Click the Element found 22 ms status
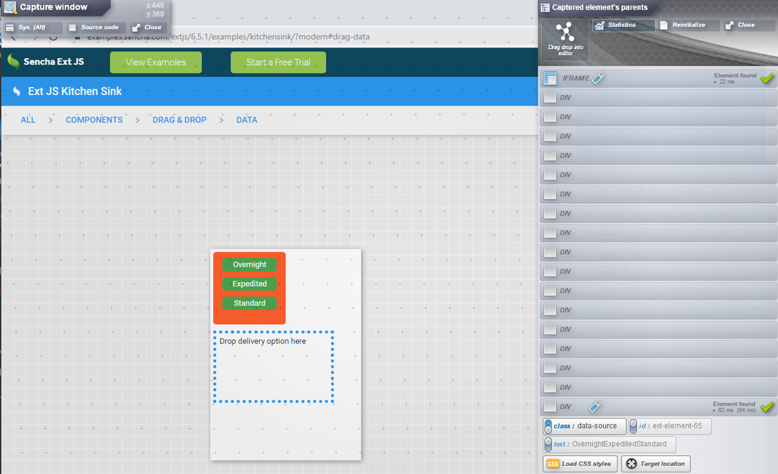The width and height of the screenshot is (778, 474). click(x=735, y=78)
